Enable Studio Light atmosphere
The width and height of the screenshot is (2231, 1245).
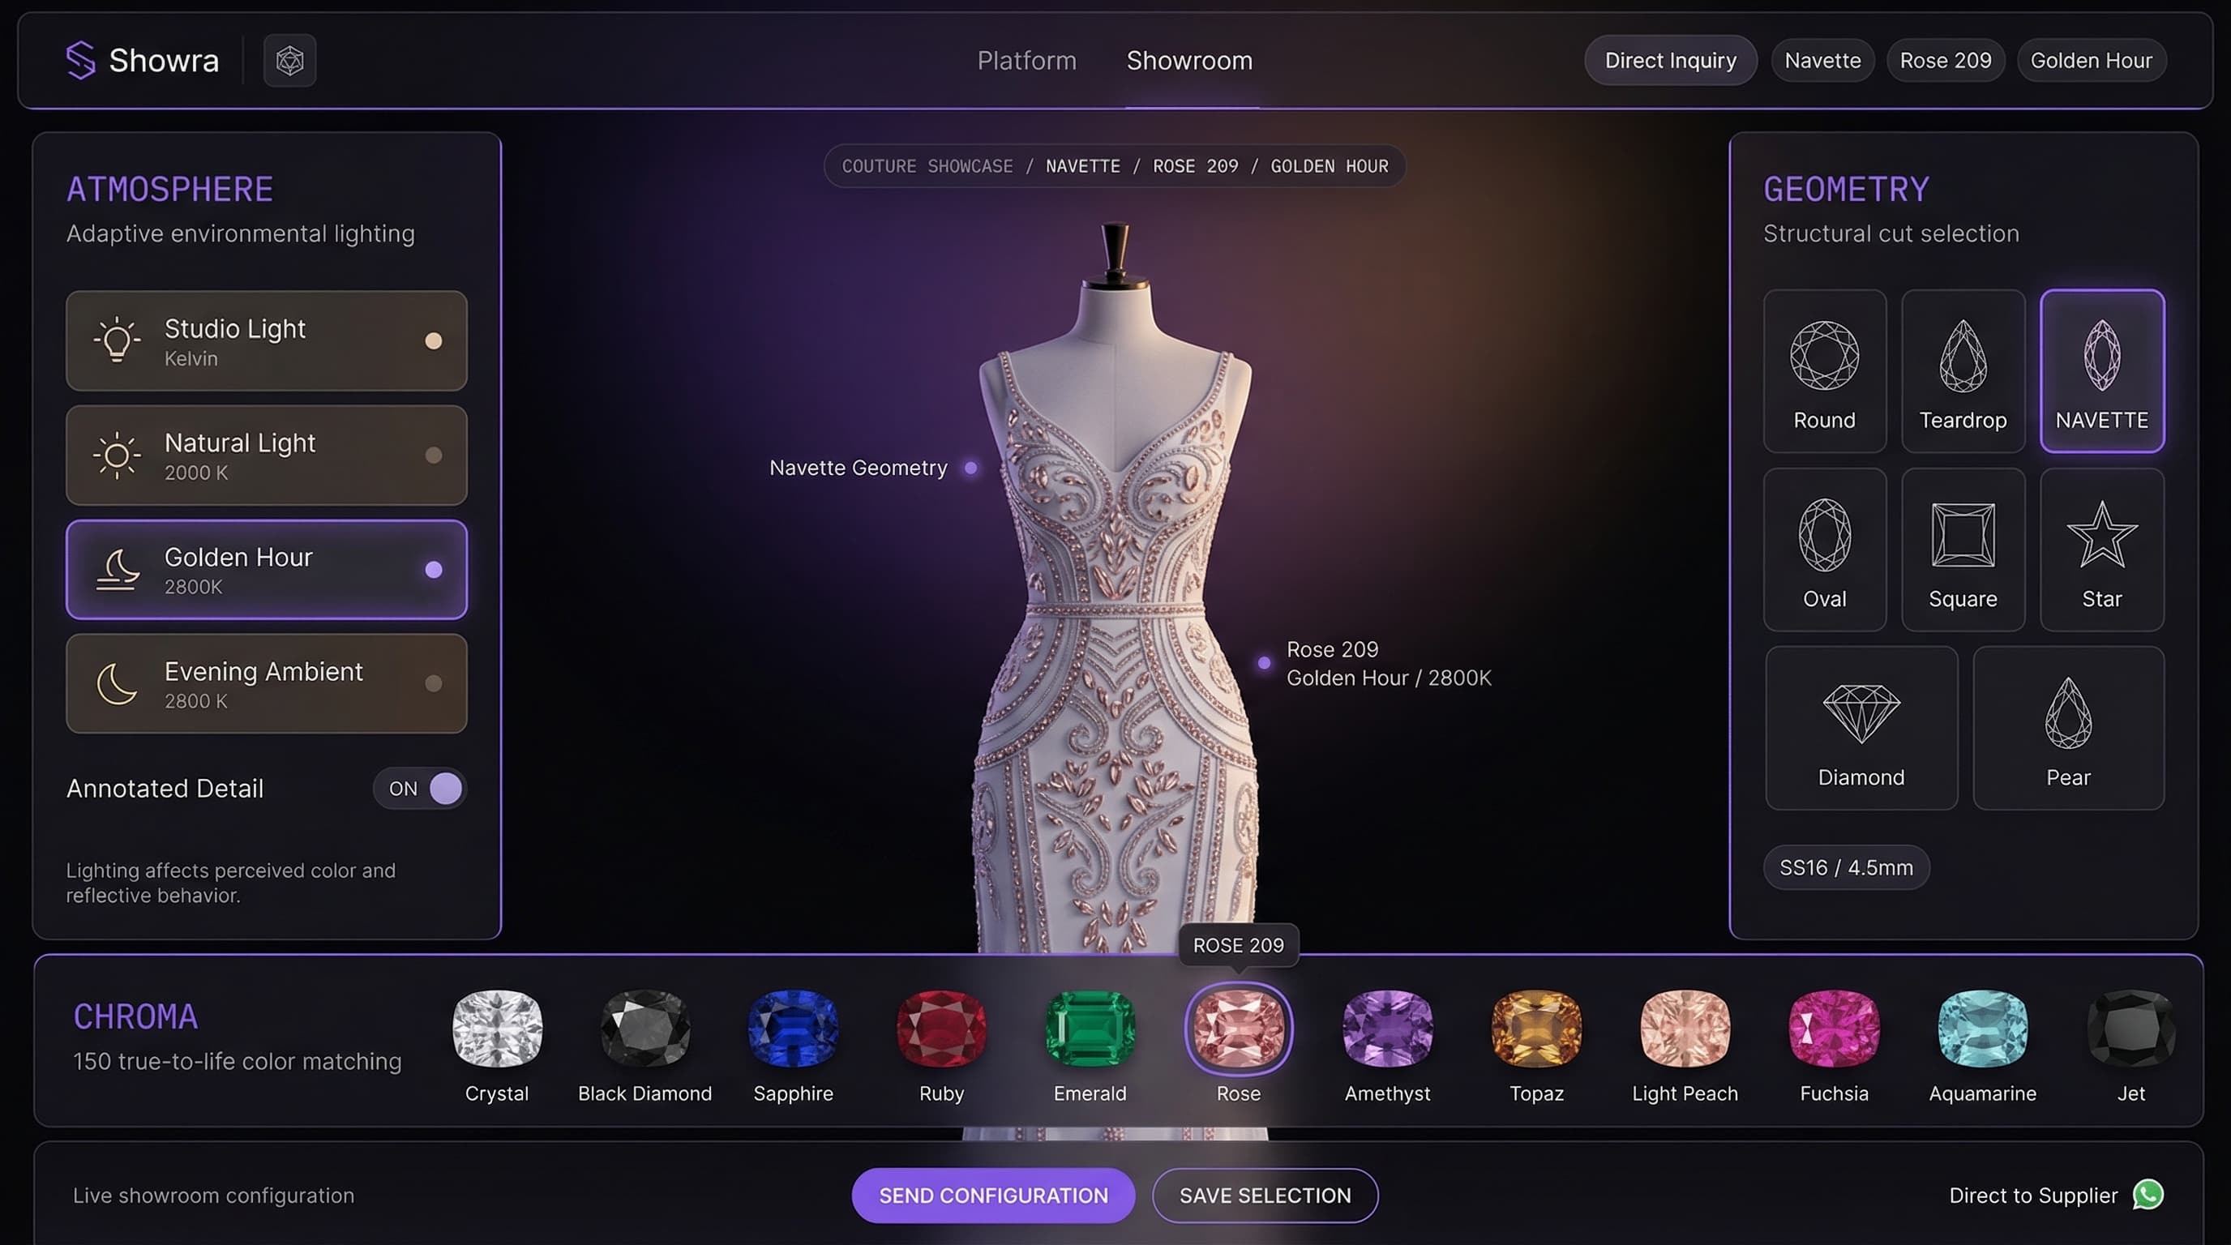click(265, 340)
